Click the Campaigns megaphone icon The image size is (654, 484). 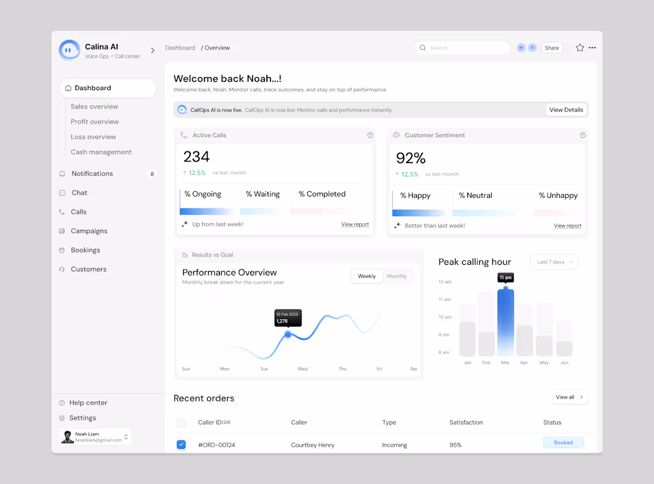(x=62, y=230)
